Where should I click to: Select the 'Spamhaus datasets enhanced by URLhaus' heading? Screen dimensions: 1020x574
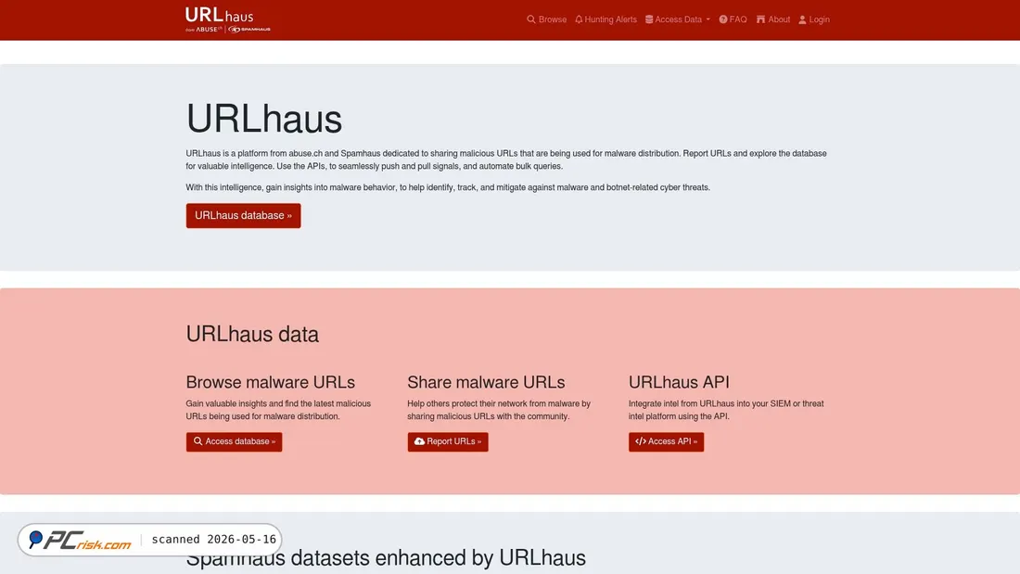[386, 557]
